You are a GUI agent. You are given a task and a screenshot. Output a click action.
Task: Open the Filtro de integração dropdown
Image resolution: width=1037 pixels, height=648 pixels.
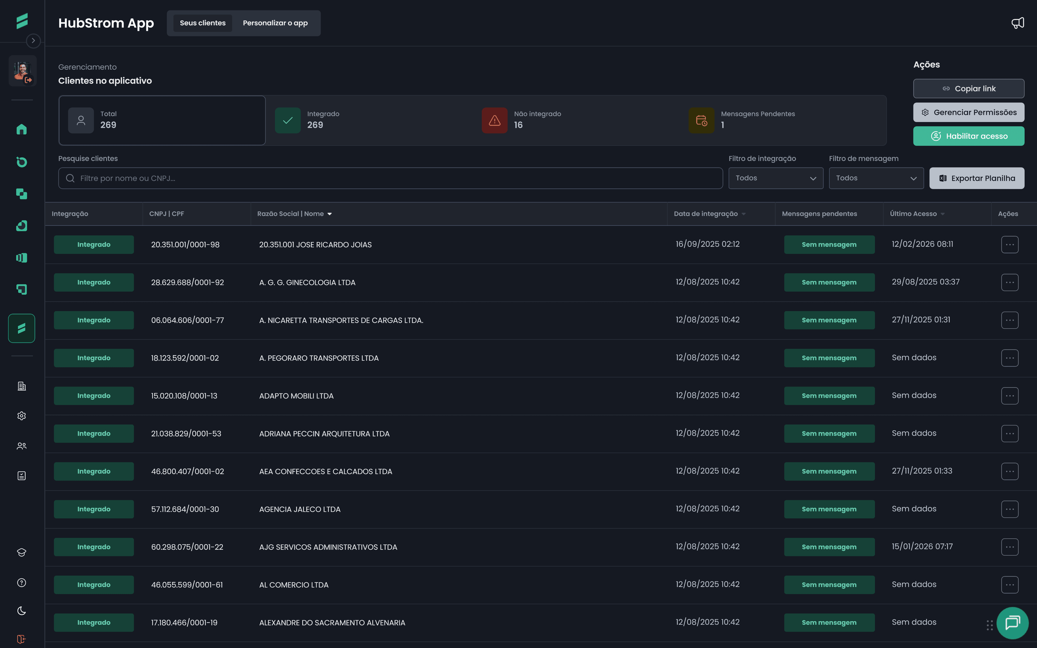point(776,178)
